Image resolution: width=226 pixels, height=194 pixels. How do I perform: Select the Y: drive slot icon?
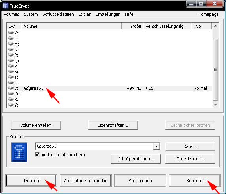11,105
